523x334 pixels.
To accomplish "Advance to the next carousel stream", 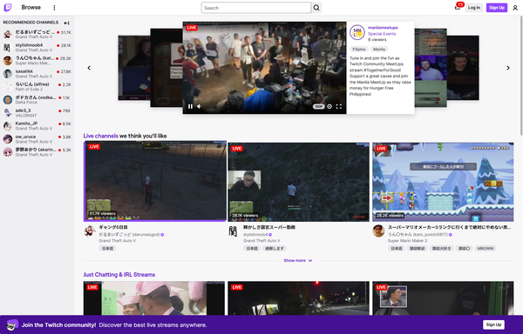I will (508, 68).
